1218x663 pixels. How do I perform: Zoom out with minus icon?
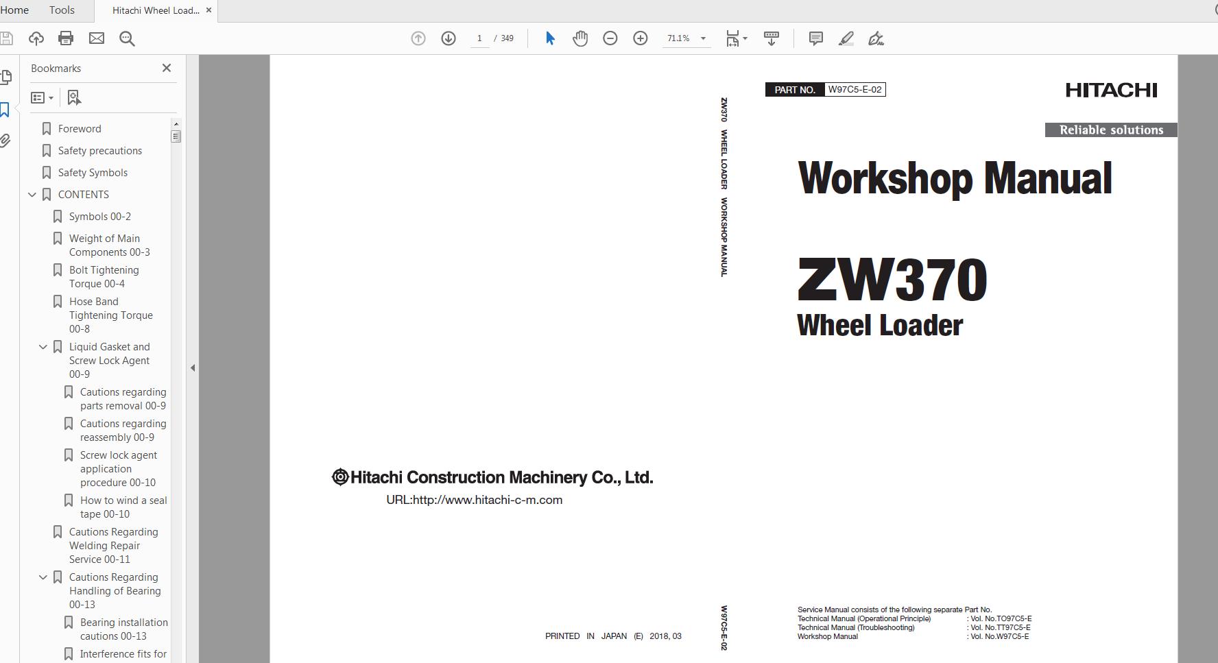[x=610, y=38]
